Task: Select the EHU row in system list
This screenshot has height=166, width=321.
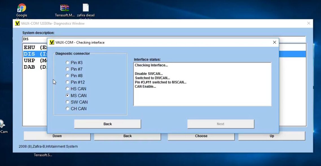Action: tap(35, 48)
